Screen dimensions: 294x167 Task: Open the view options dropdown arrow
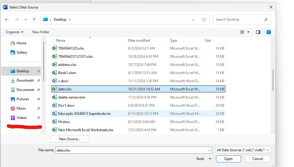[248, 32]
